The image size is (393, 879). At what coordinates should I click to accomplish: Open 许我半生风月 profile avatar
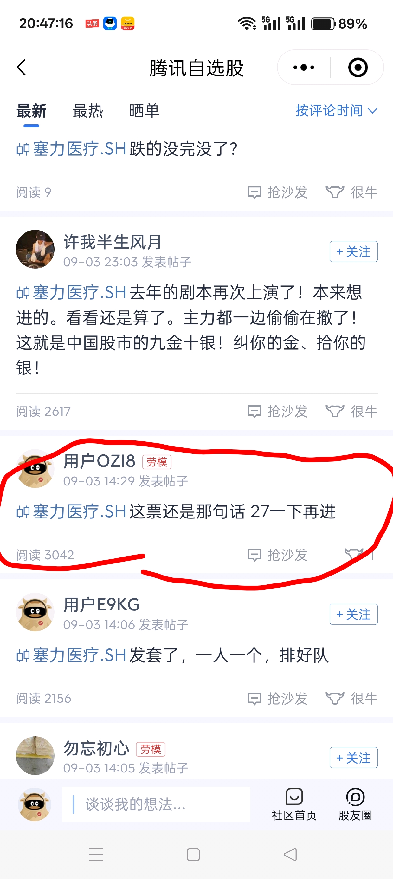point(35,249)
